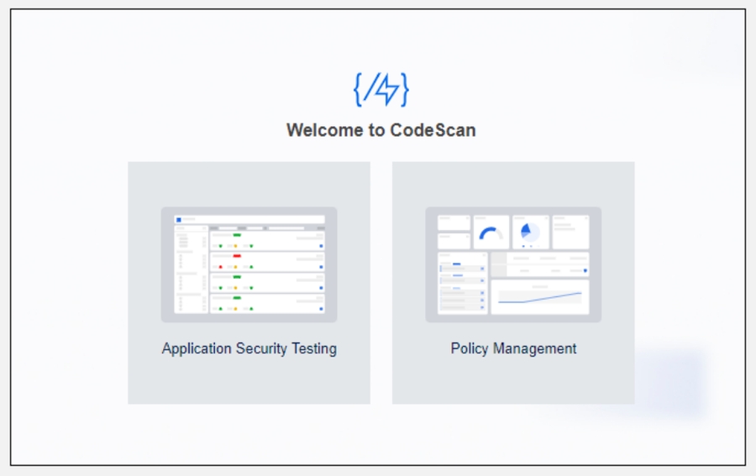Click the Welcome to CodeScan heading
Viewport: 756px width, 476px height.
click(381, 130)
